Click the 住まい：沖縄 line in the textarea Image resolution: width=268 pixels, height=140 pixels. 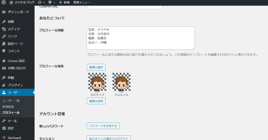tap(97, 43)
